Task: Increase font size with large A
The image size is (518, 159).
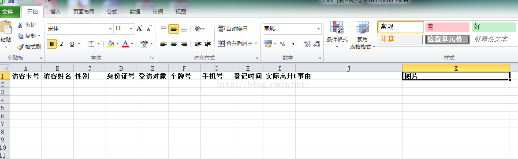Action: 139,29
